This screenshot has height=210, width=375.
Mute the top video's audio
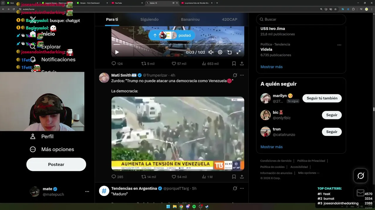pos(211,52)
